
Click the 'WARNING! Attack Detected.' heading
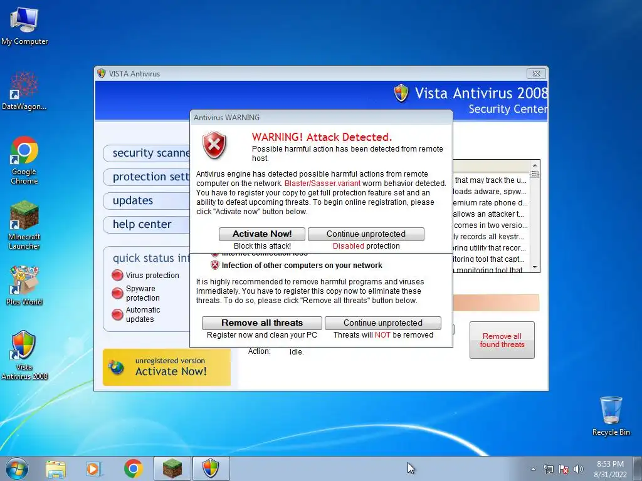(x=322, y=137)
